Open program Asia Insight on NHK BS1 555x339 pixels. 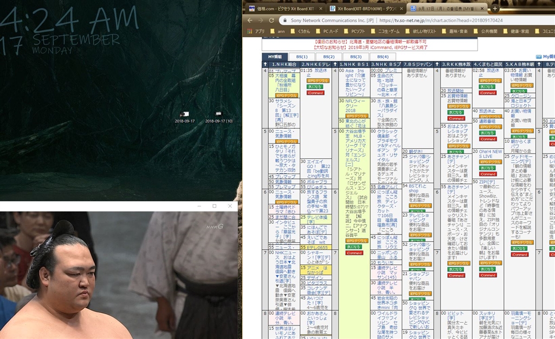pyautogui.click(x=356, y=83)
